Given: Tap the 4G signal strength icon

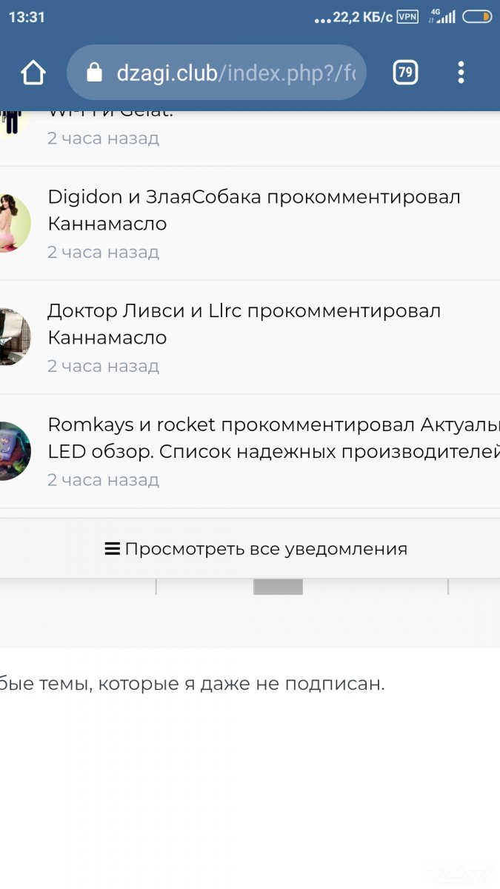Looking at the screenshot, I should (441, 16).
